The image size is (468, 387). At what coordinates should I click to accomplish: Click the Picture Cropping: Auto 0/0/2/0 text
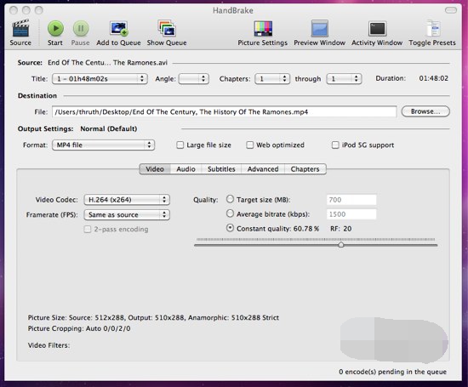click(x=79, y=328)
